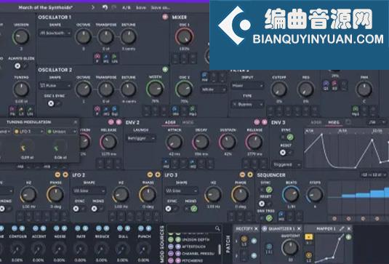Open the Filter Type dropdown
Viewport: 389px width, 264px height.
[247, 105]
